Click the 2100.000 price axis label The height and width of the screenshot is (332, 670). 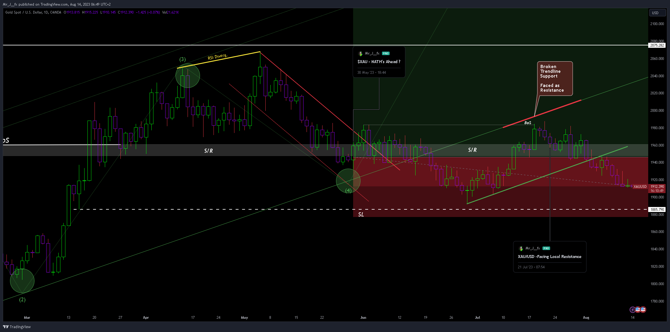click(657, 24)
